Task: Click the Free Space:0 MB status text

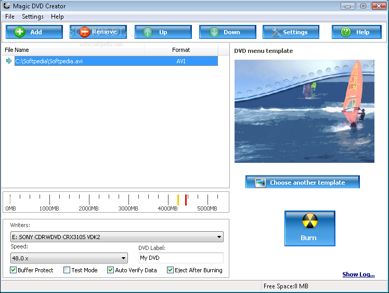Action: 286,286
